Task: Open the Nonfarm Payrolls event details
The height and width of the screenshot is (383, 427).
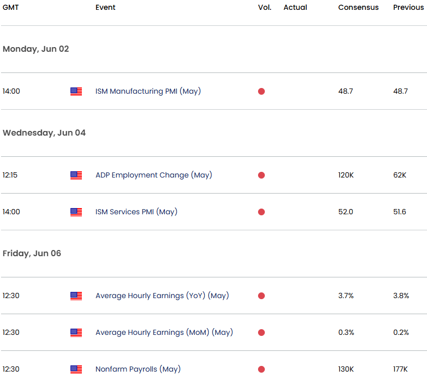Action: 138,369
